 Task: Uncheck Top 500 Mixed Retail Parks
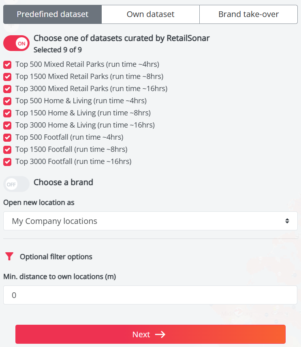click(7, 64)
